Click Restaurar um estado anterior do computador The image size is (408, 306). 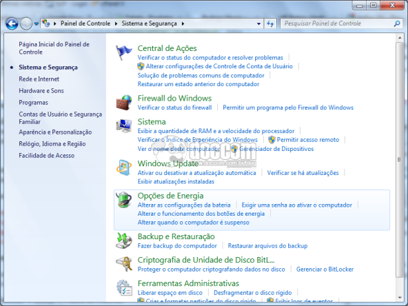tap(198, 84)
